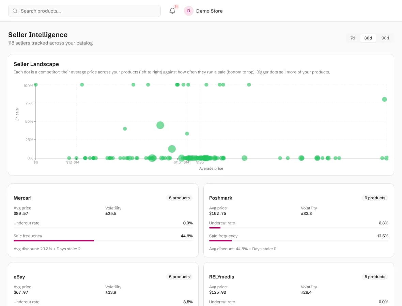402x306 pixels.
Task: Select Mercari sale frequency 44.8%
Action: 187,236
